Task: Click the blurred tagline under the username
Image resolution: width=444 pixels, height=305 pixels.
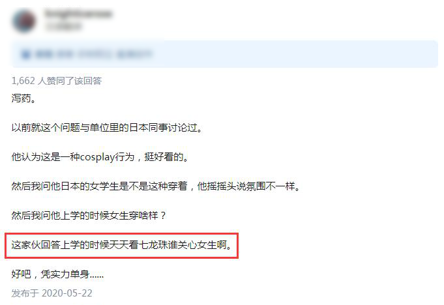Action: [x=63, y=27]
